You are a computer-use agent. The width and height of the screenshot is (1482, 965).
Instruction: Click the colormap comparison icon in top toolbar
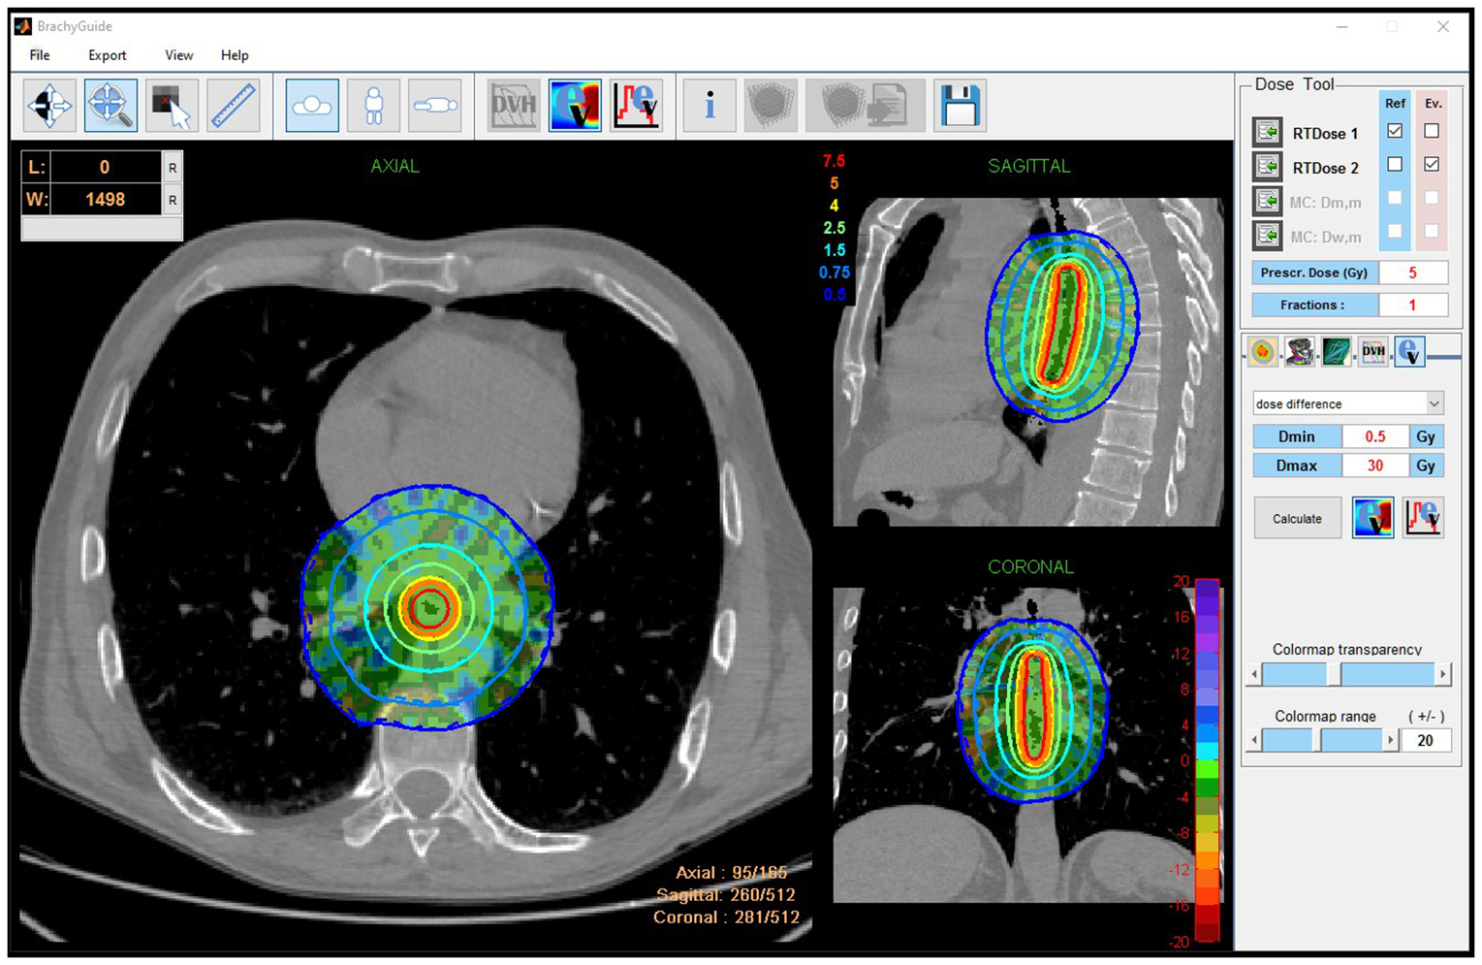pyautogui.click(x=575, y=105)
